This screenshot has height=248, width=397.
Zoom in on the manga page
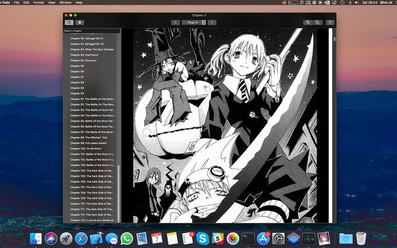tap(308, 23)
